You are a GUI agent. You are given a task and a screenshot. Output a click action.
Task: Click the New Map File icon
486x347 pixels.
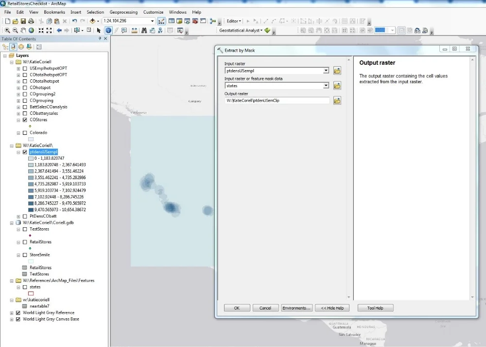coord(7,21)
